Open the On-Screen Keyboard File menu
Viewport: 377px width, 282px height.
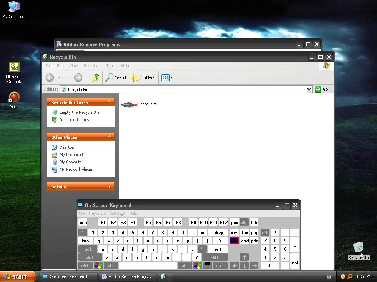coord(82,213)
